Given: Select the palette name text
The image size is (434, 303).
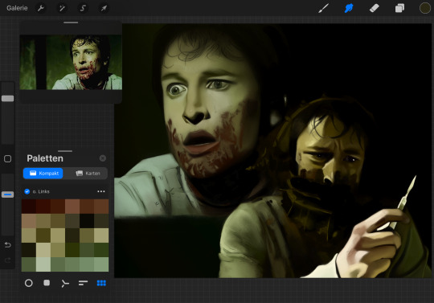Looking at the screenshot, I should click(41, 191).
